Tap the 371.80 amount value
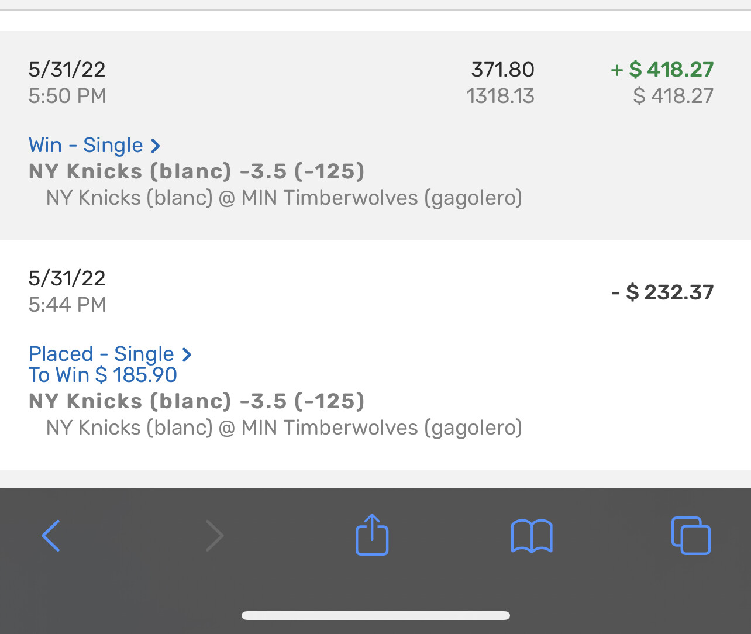The image size is (751, 634). click(502, 70)
